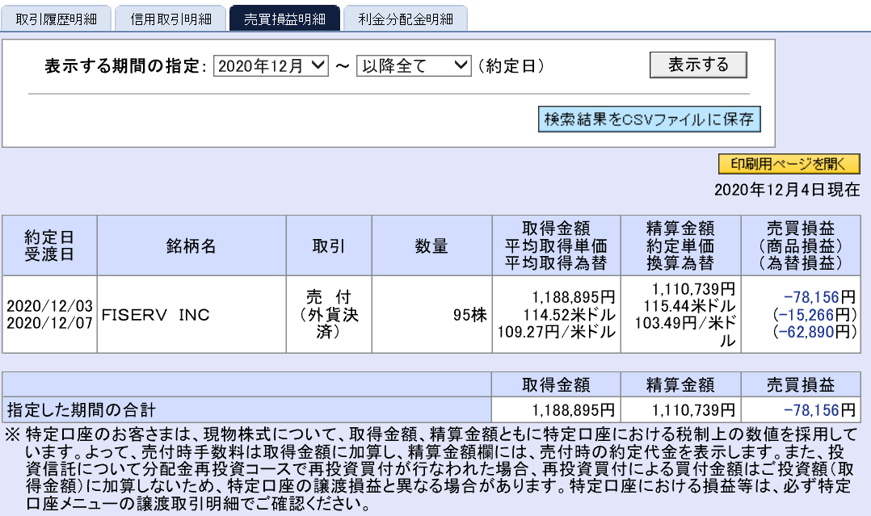View the 利金分配金明細 tab

pos(406,17)
